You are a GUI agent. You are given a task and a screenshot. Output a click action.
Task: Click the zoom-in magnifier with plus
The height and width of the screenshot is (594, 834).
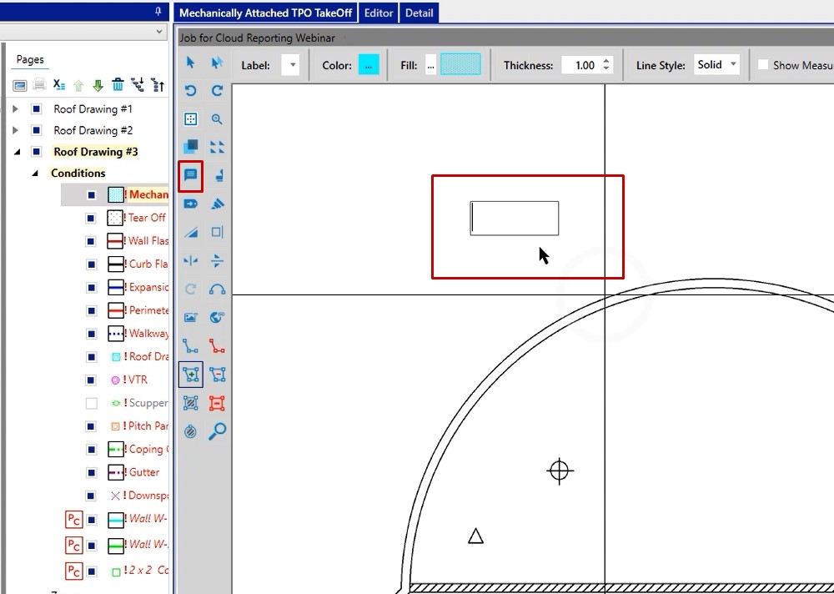(217, 119)
